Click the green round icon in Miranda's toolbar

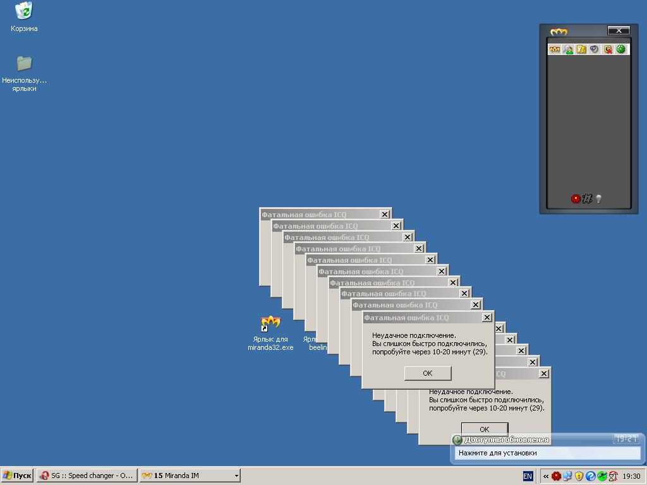(620, 49)
